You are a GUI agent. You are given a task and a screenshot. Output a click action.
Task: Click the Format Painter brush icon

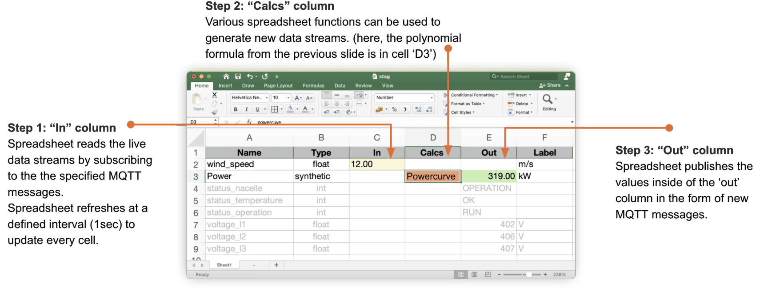coord(215,112)
